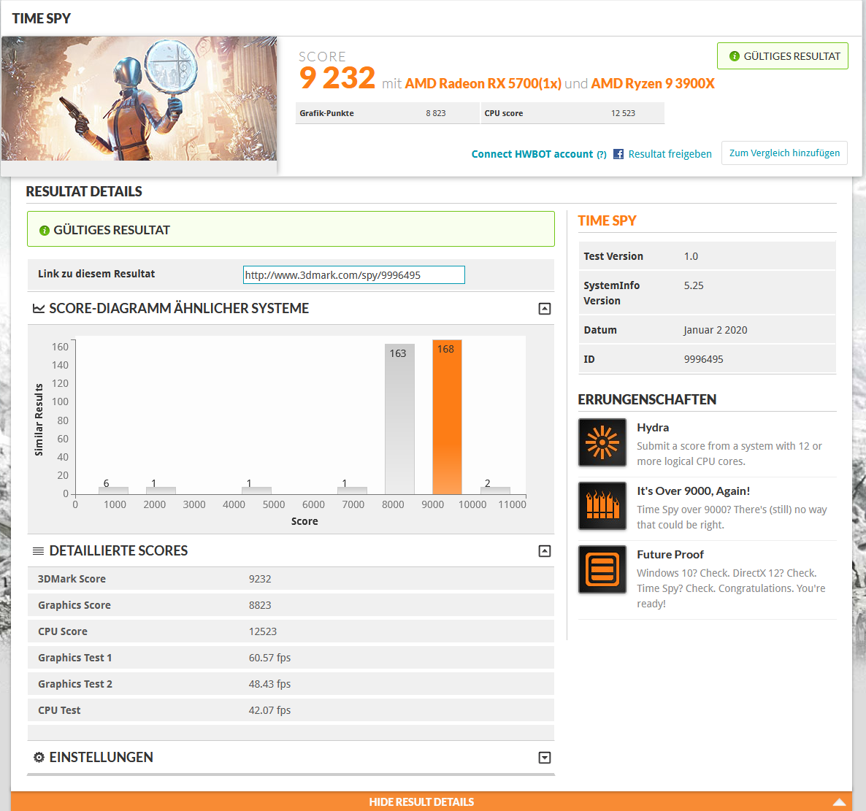Click CPU Test value 42.07 fps
The height and width of the screenshot is (811, 866).
click(x=269, y=710)
